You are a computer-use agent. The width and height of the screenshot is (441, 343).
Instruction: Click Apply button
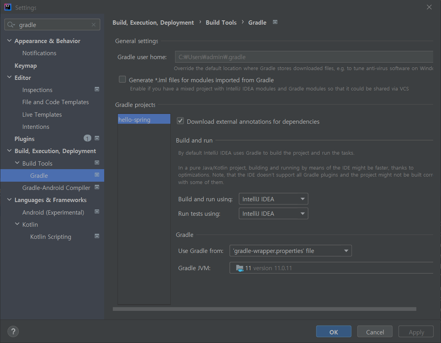(x=416, y=332)
